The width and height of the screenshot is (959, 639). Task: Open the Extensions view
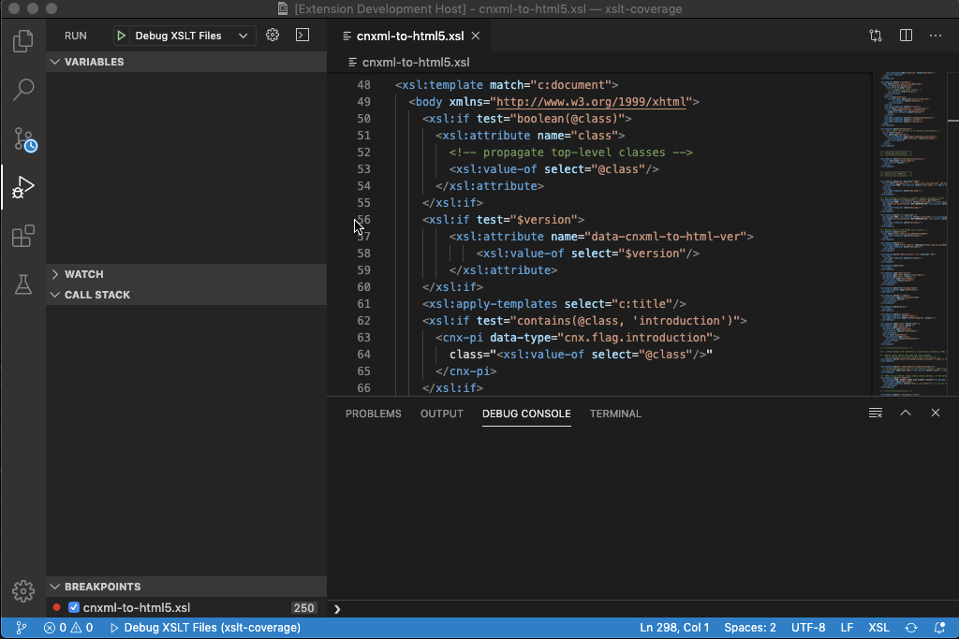tap(23, 236)
